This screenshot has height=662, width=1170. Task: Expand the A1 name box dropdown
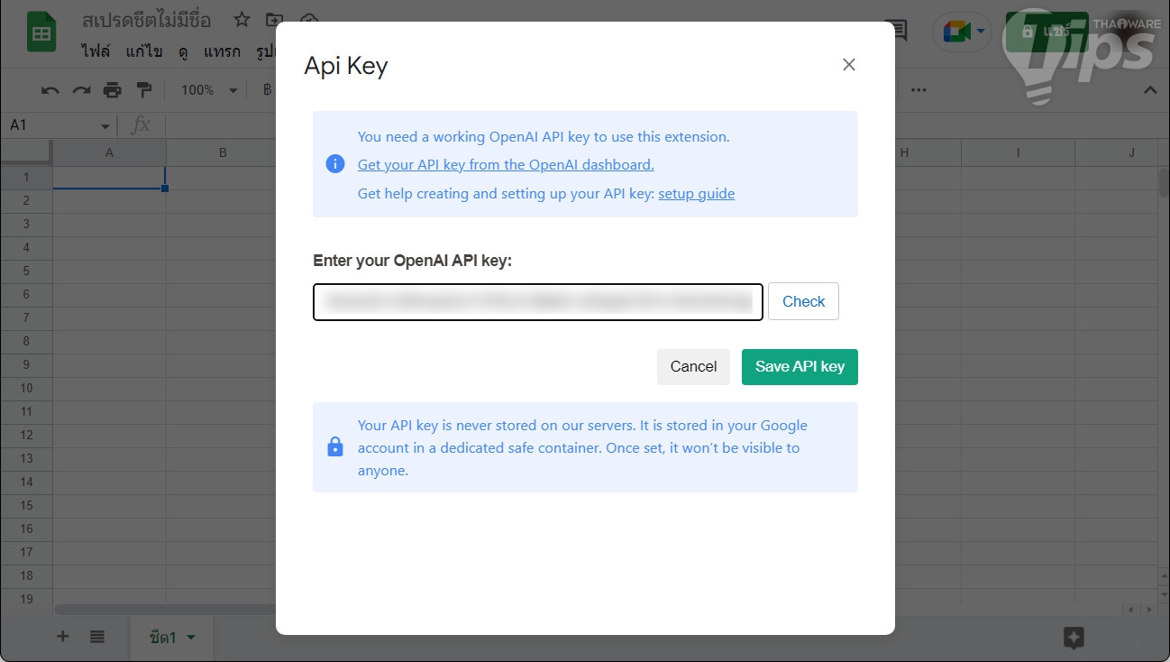tap(105, 126)
